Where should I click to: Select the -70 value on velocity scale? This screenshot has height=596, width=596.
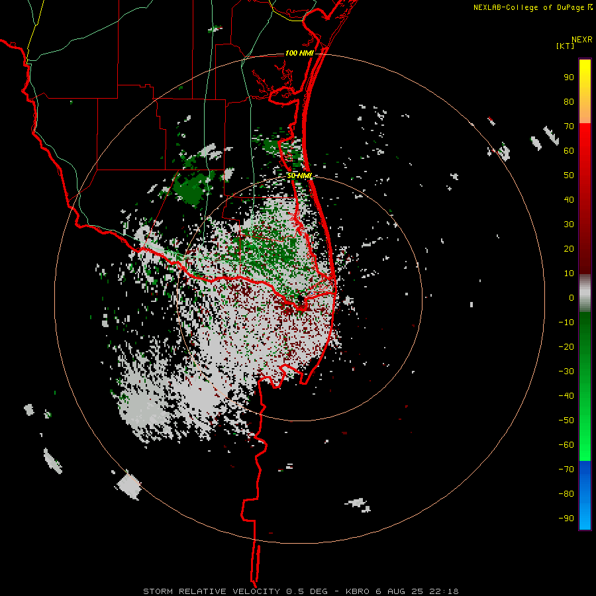click(x=566, y=470)
